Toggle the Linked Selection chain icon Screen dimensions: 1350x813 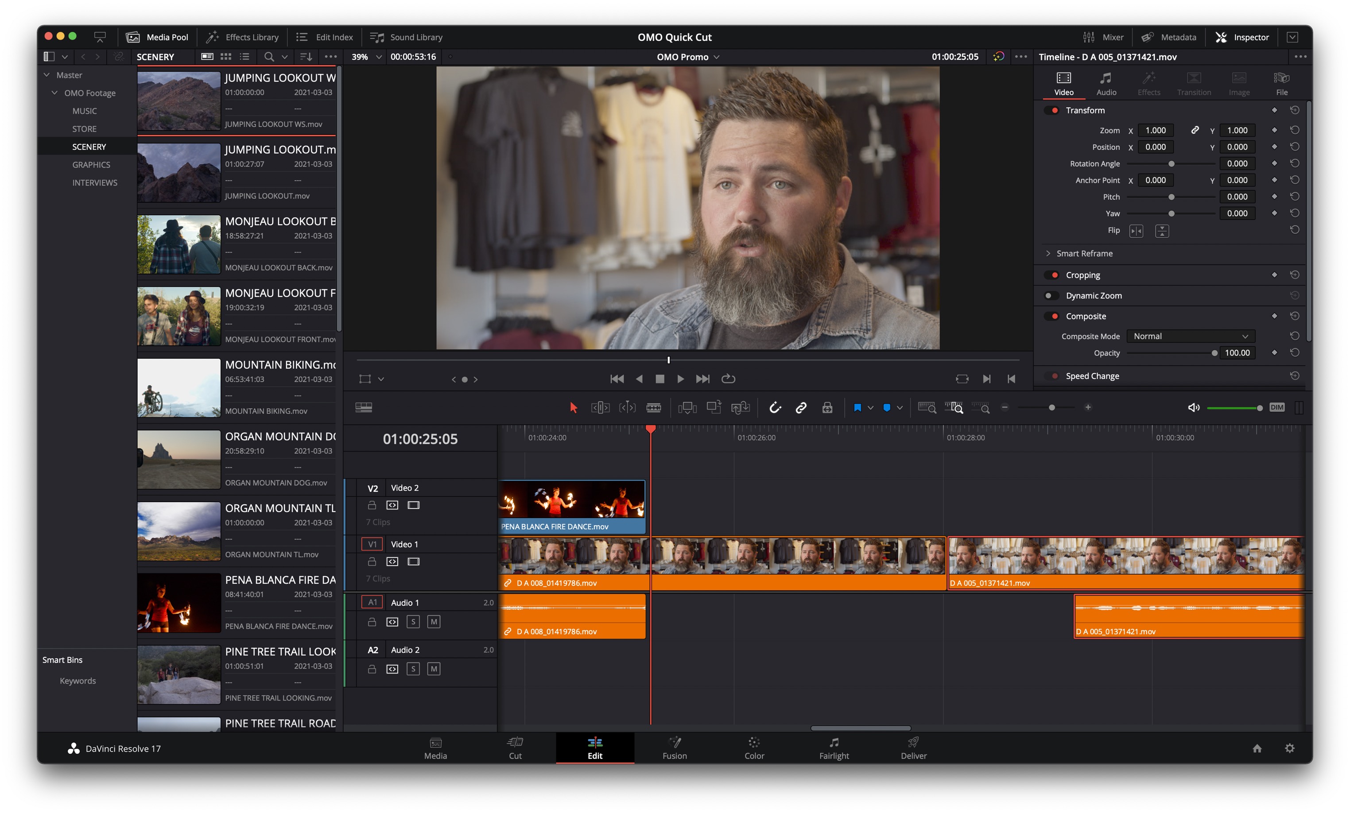pos(801,407)
